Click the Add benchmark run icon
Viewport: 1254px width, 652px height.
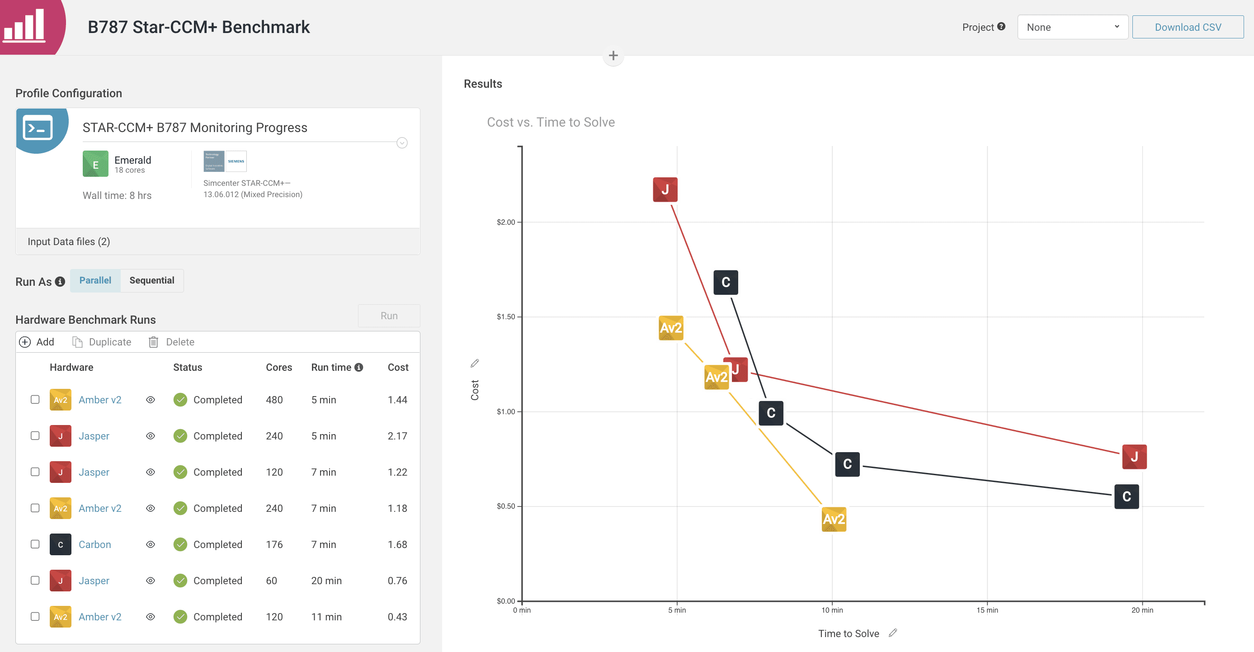tap(25, 342)
